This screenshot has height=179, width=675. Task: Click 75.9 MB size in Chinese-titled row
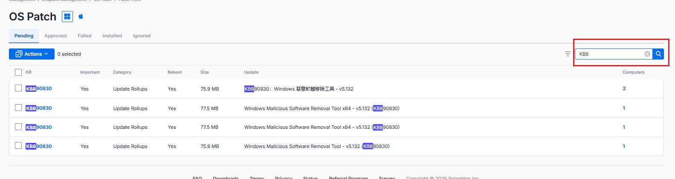210,89
